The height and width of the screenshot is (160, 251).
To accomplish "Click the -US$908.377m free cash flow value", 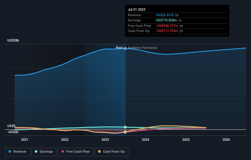I will [x=167, y=26].
